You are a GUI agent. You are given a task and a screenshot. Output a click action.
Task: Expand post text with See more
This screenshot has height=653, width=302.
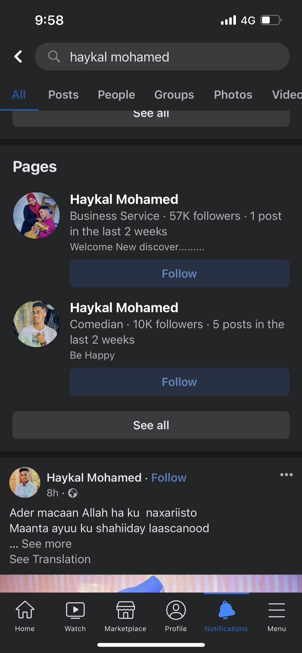pyautogui.click(x=47, y=544)
